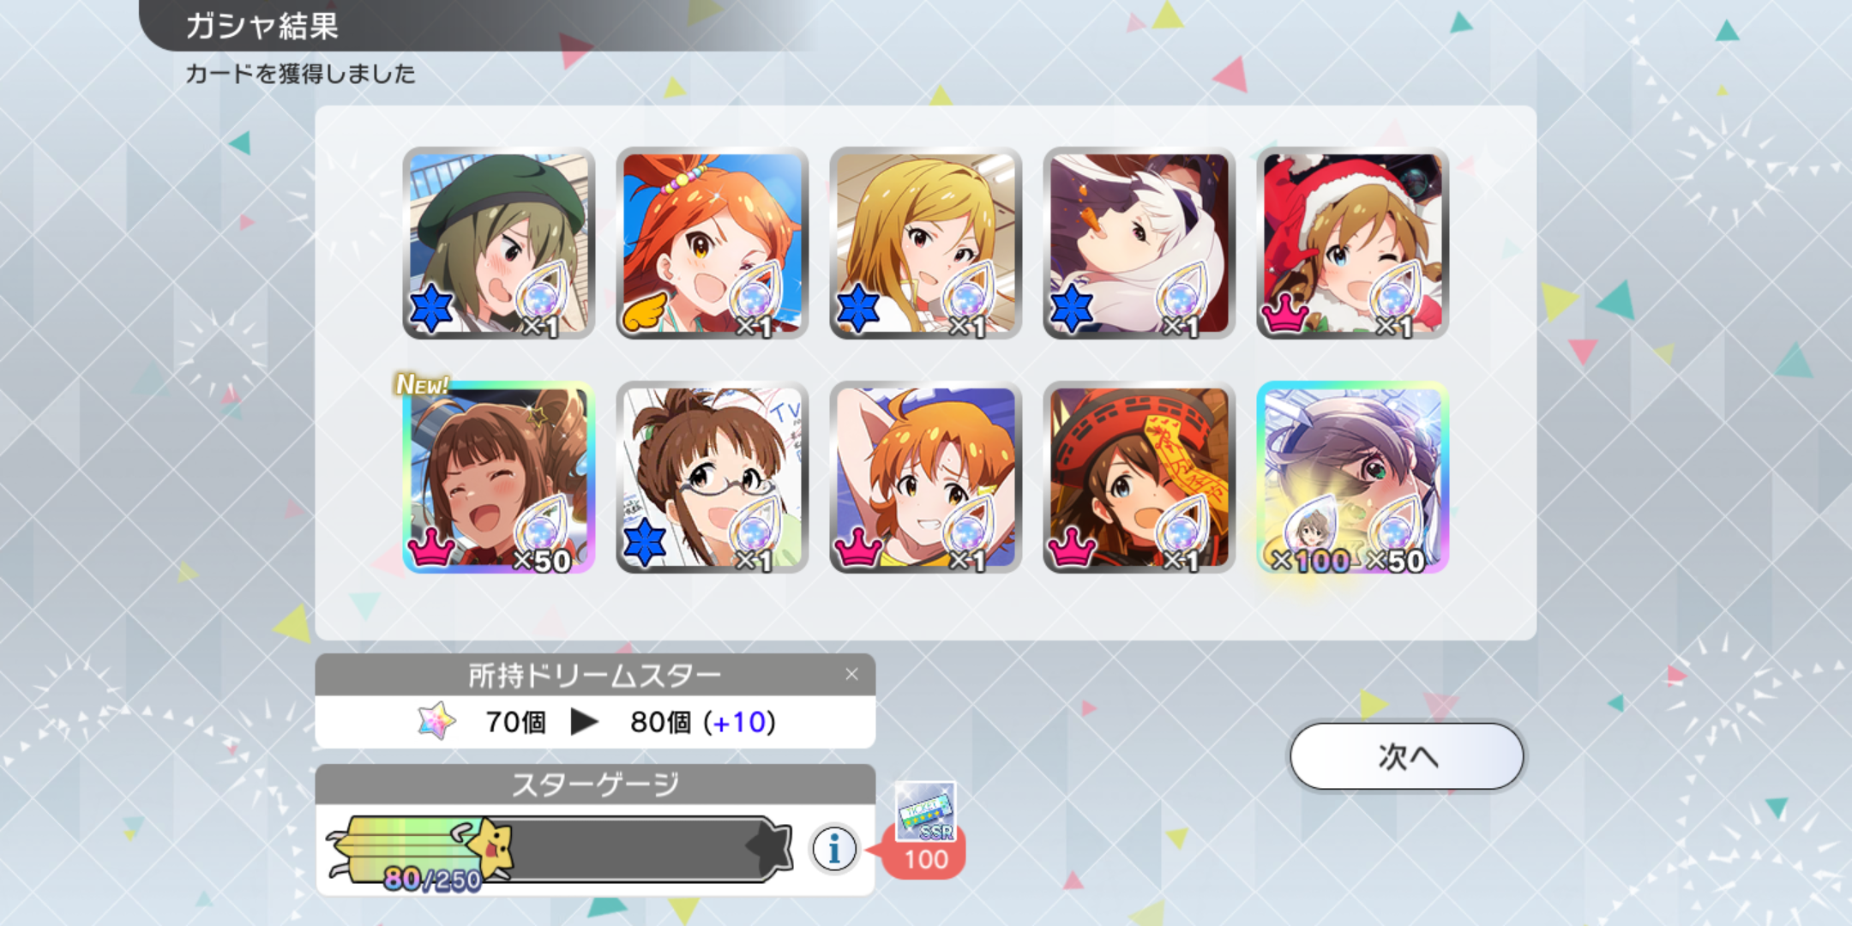
Task: Select the rainbow-framed ×100 ×50 card
Action: coord(1352,477)
